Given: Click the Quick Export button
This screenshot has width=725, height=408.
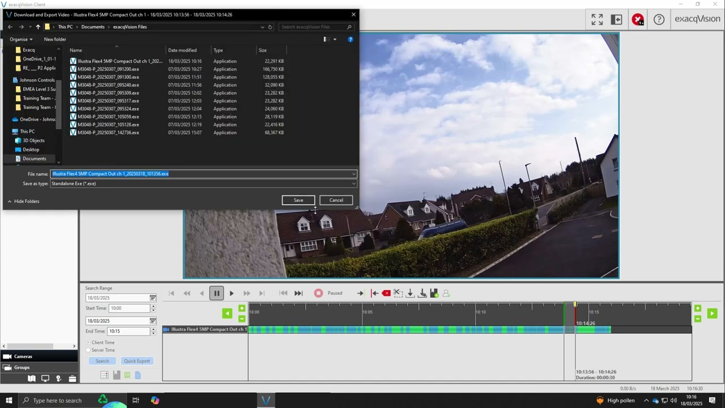Looking at the screenshot, I should click(137, 361).
